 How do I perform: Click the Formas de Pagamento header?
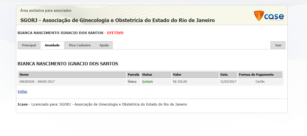[x=256, y=75]
